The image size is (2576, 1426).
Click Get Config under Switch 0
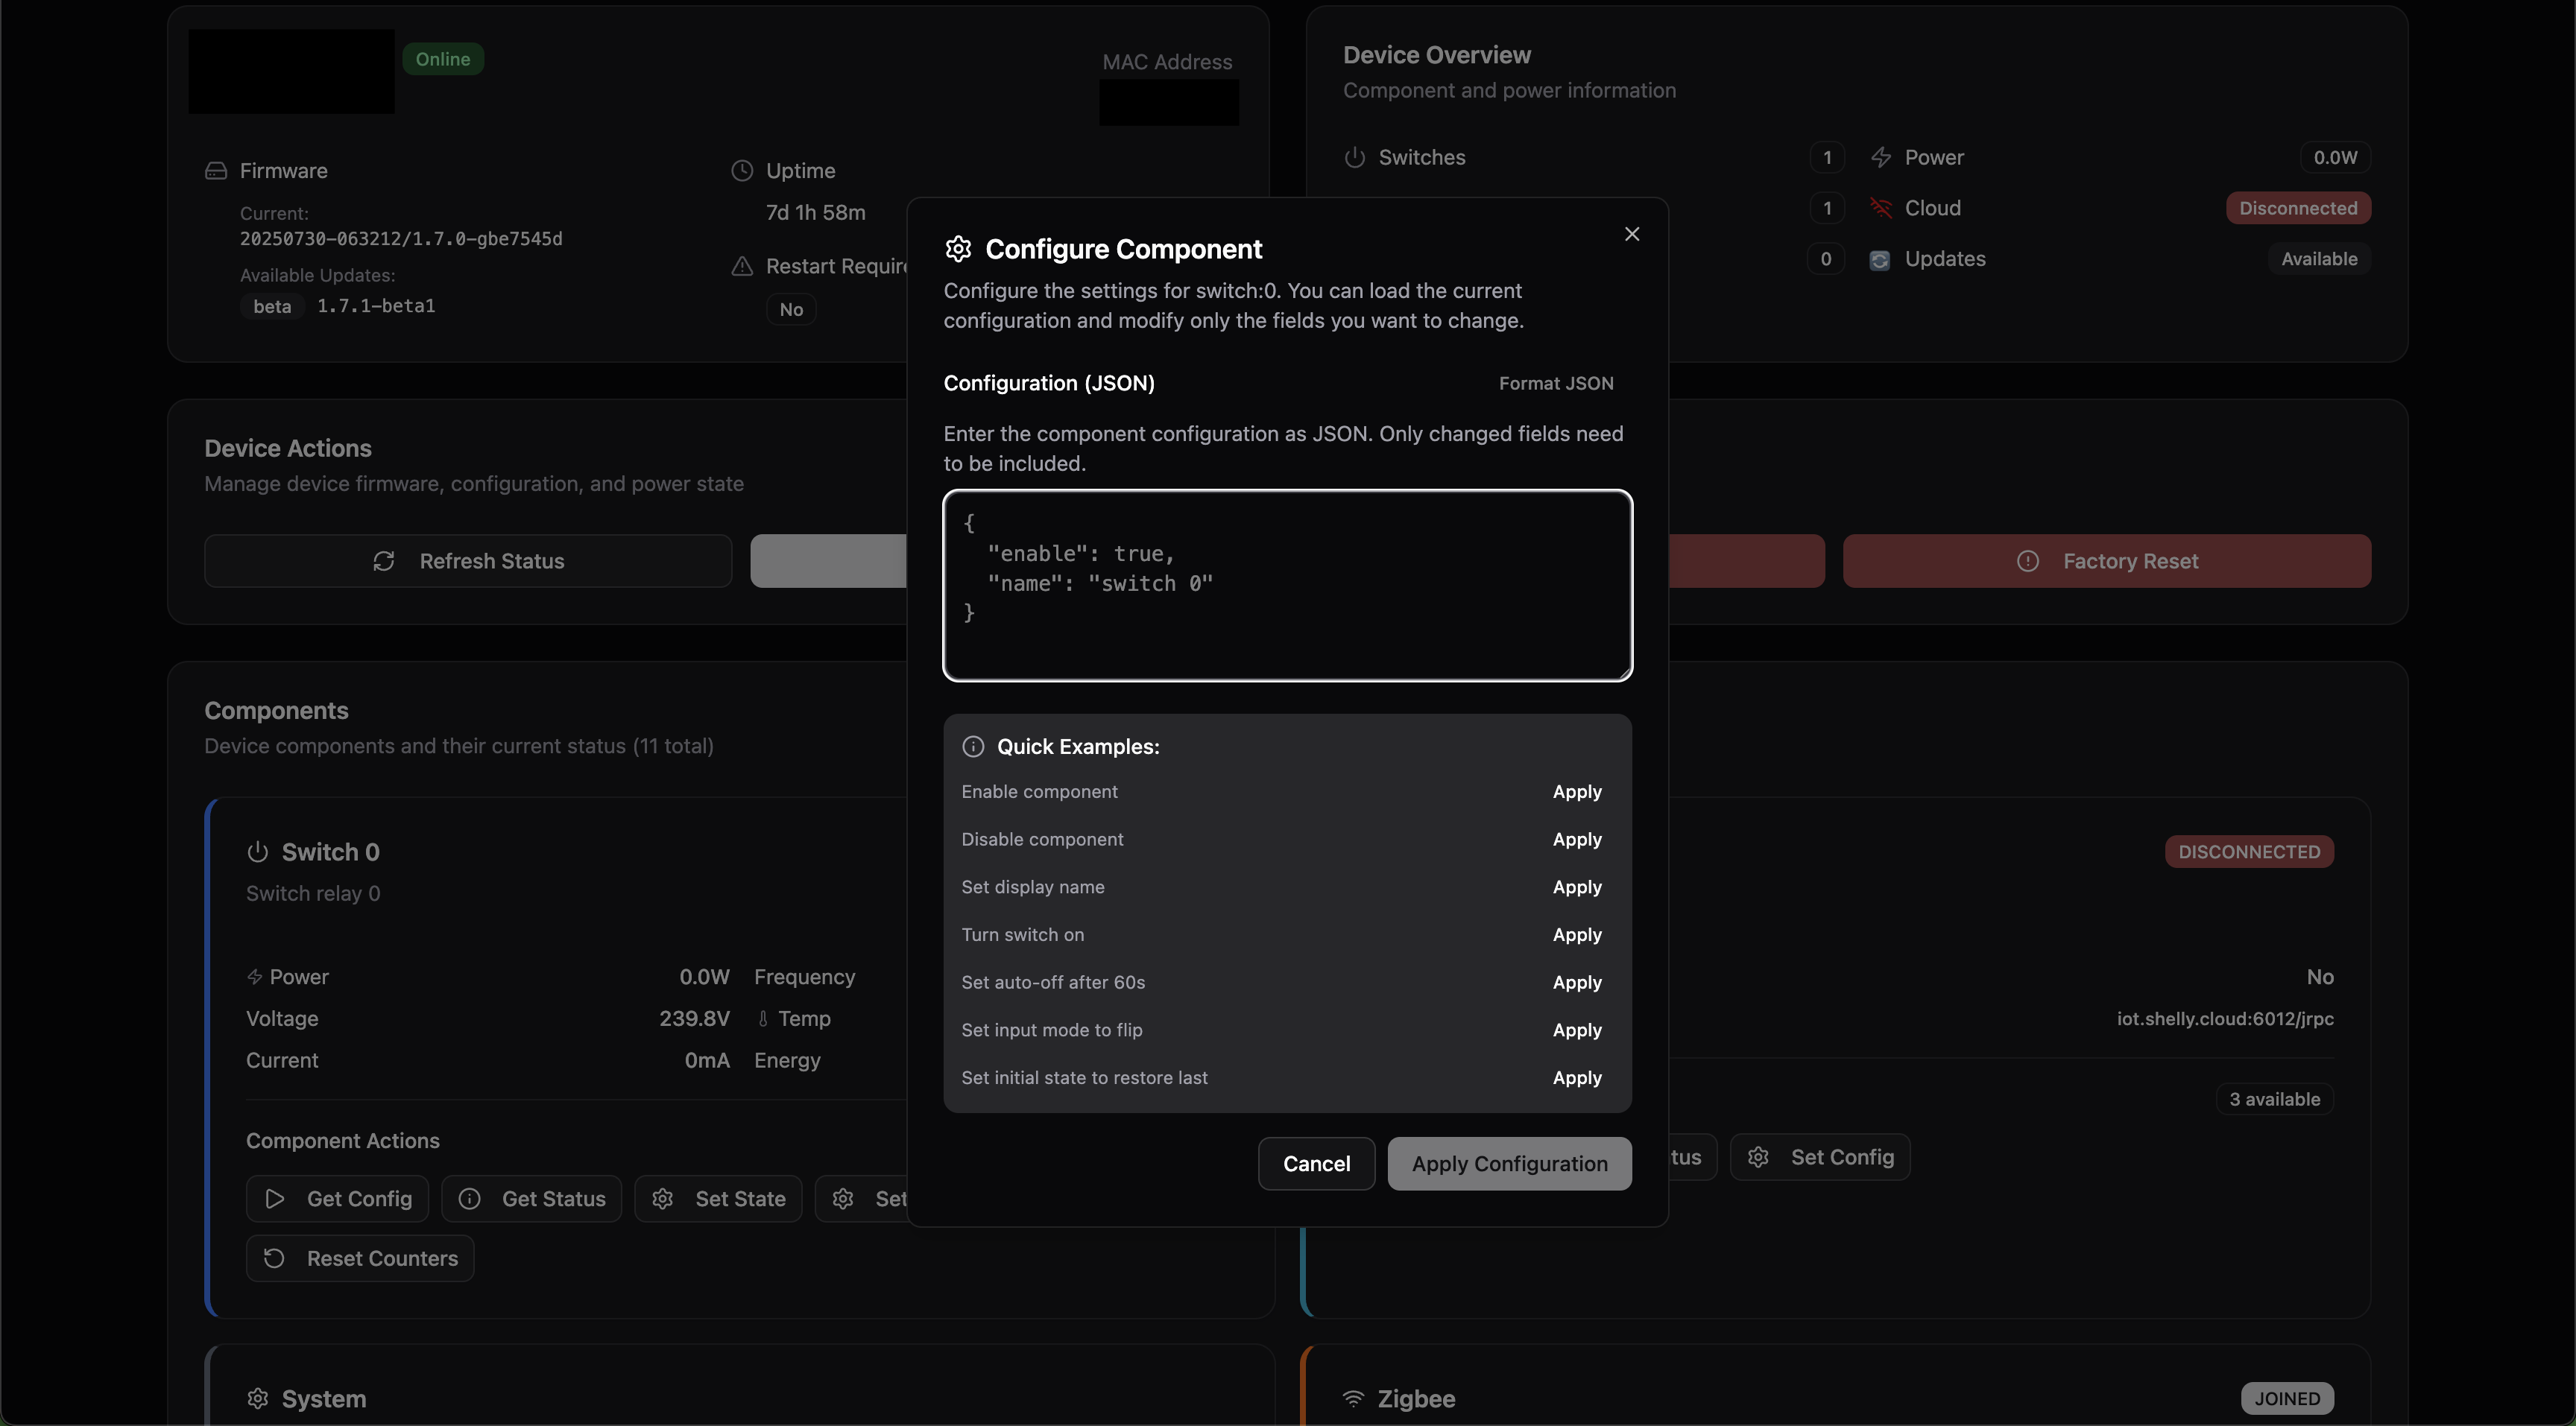337,1200
